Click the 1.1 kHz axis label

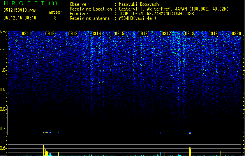pos(3,51)
